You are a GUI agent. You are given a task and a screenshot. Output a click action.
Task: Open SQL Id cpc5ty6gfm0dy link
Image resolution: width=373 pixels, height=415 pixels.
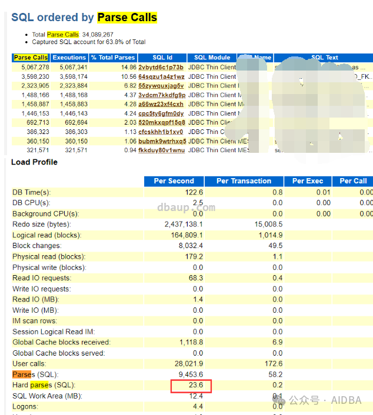[161, 113]
